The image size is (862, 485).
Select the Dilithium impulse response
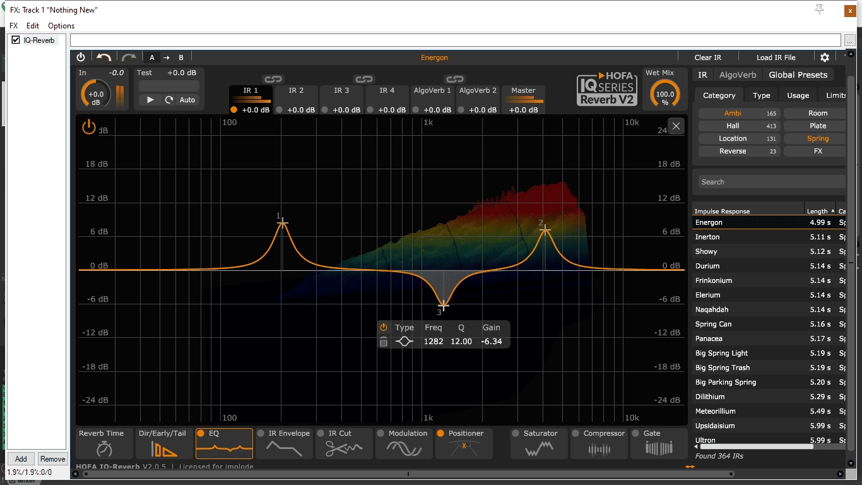click(x=769, y=397)
